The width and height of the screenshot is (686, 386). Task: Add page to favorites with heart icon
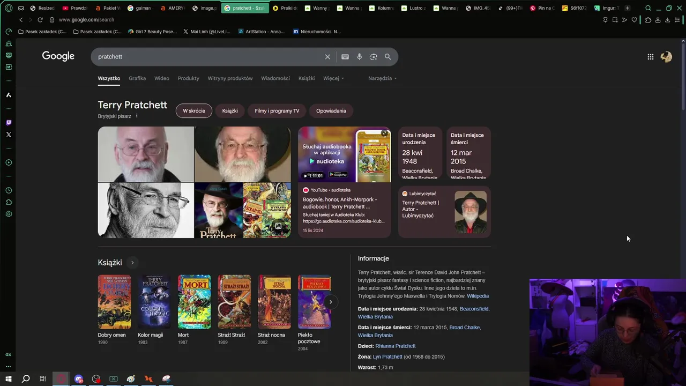(x=635, y=20)
